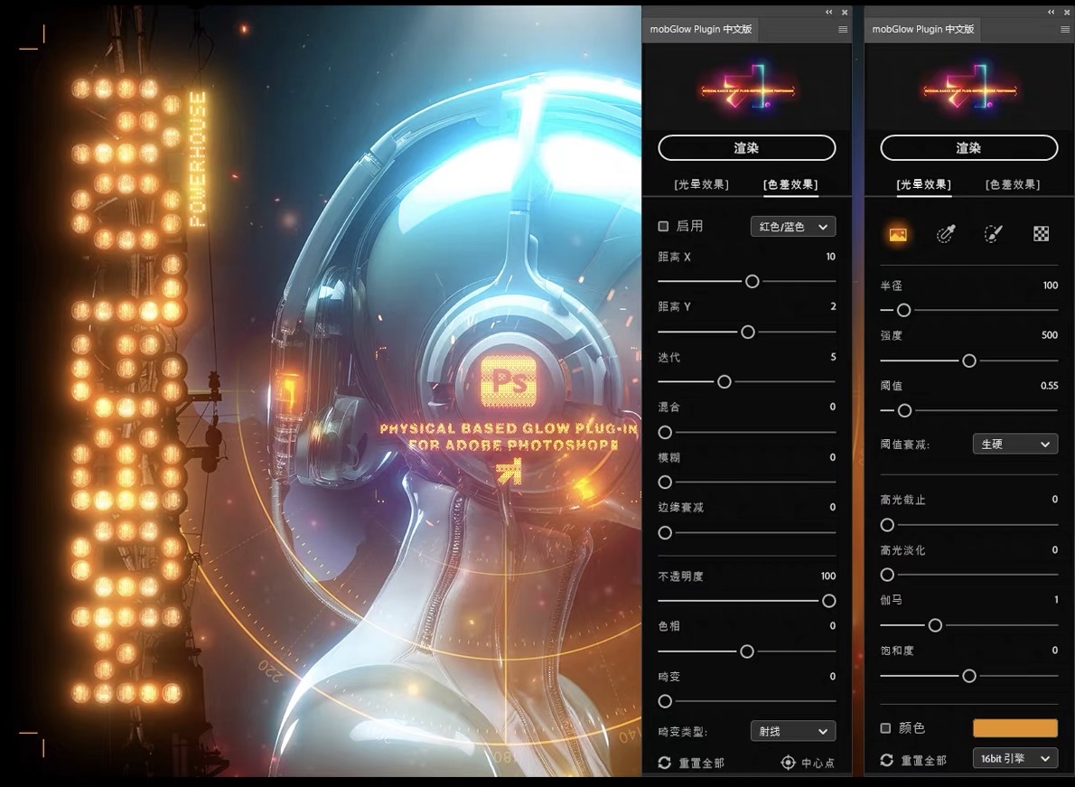Switch to the 光晕效果 tab

point(923,184)
